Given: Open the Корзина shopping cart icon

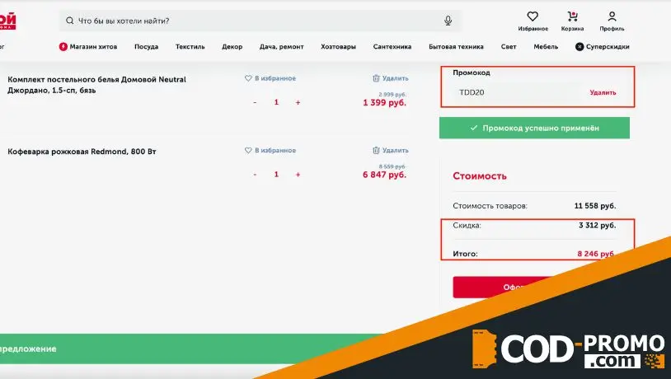Looking at the screenshot, I should coord(572,16).
